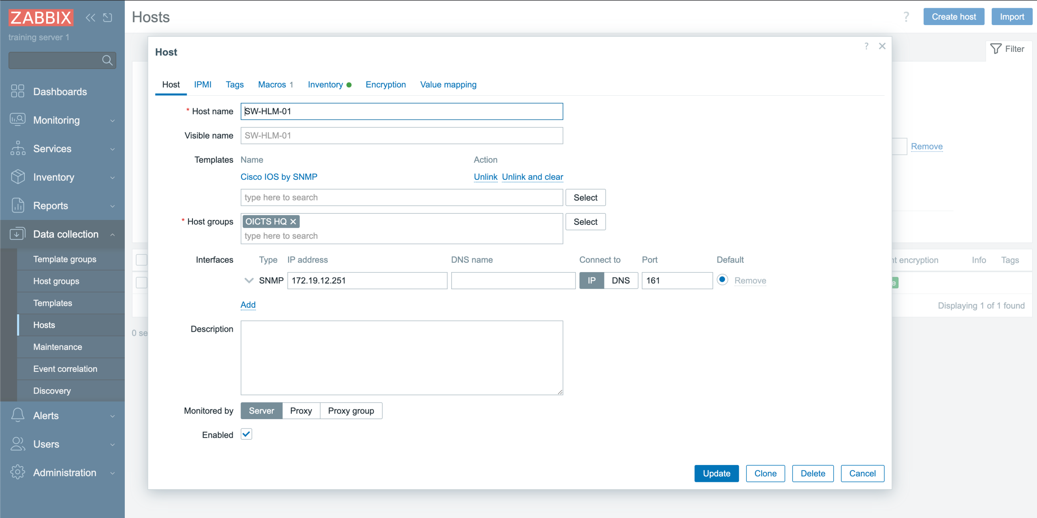
Task: Remove OICTS HQ host group tag
Action: (x=293, y=222)
